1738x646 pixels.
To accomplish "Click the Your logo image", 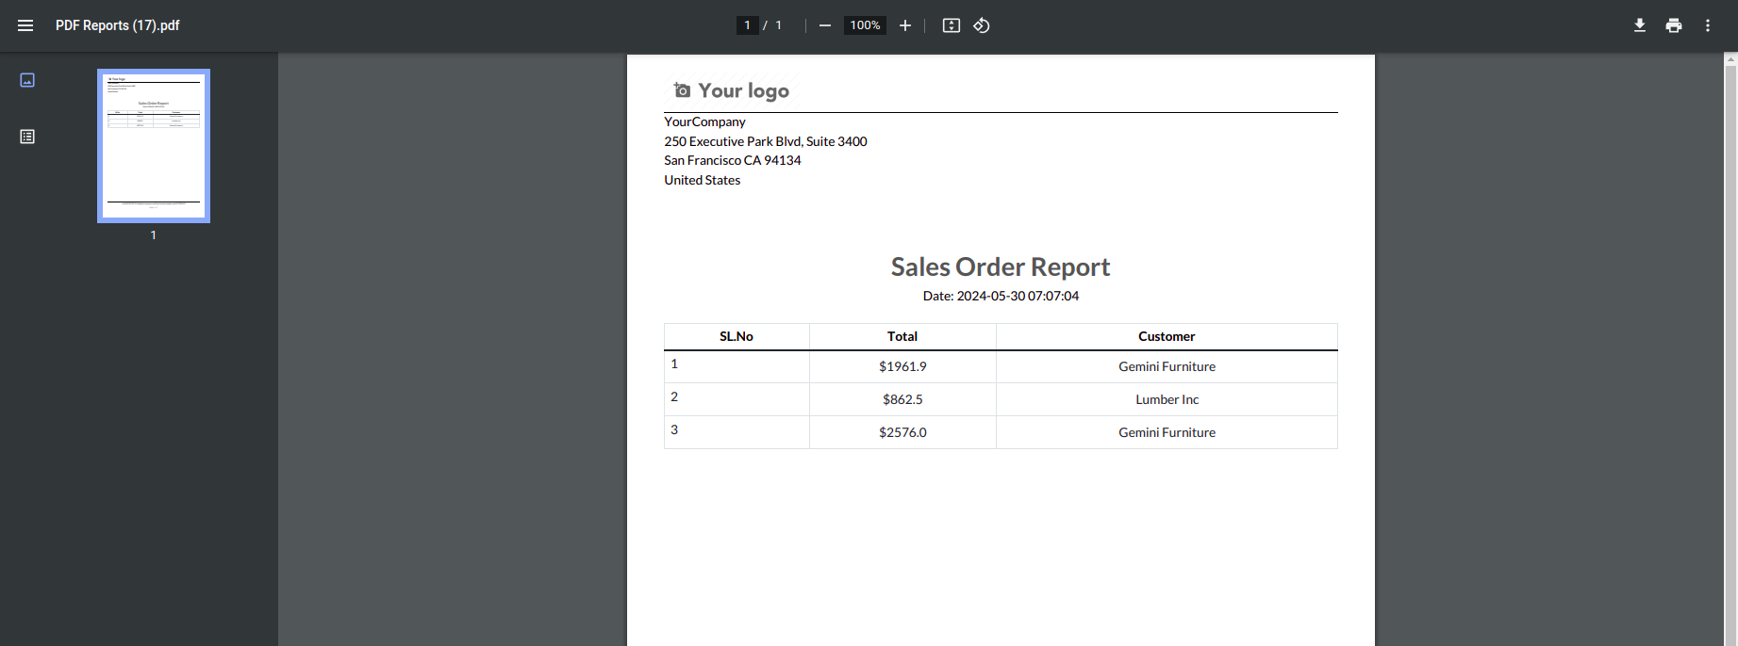I will tap(733, 90).
